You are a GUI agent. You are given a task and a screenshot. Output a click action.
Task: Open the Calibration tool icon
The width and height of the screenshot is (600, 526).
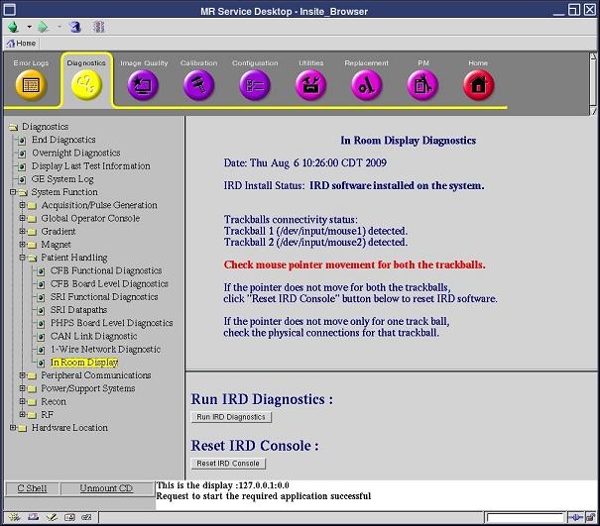click(198, 84)
